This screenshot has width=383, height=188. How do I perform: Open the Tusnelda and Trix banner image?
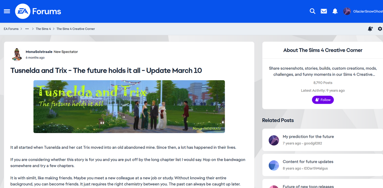click(x=129, y=106)
